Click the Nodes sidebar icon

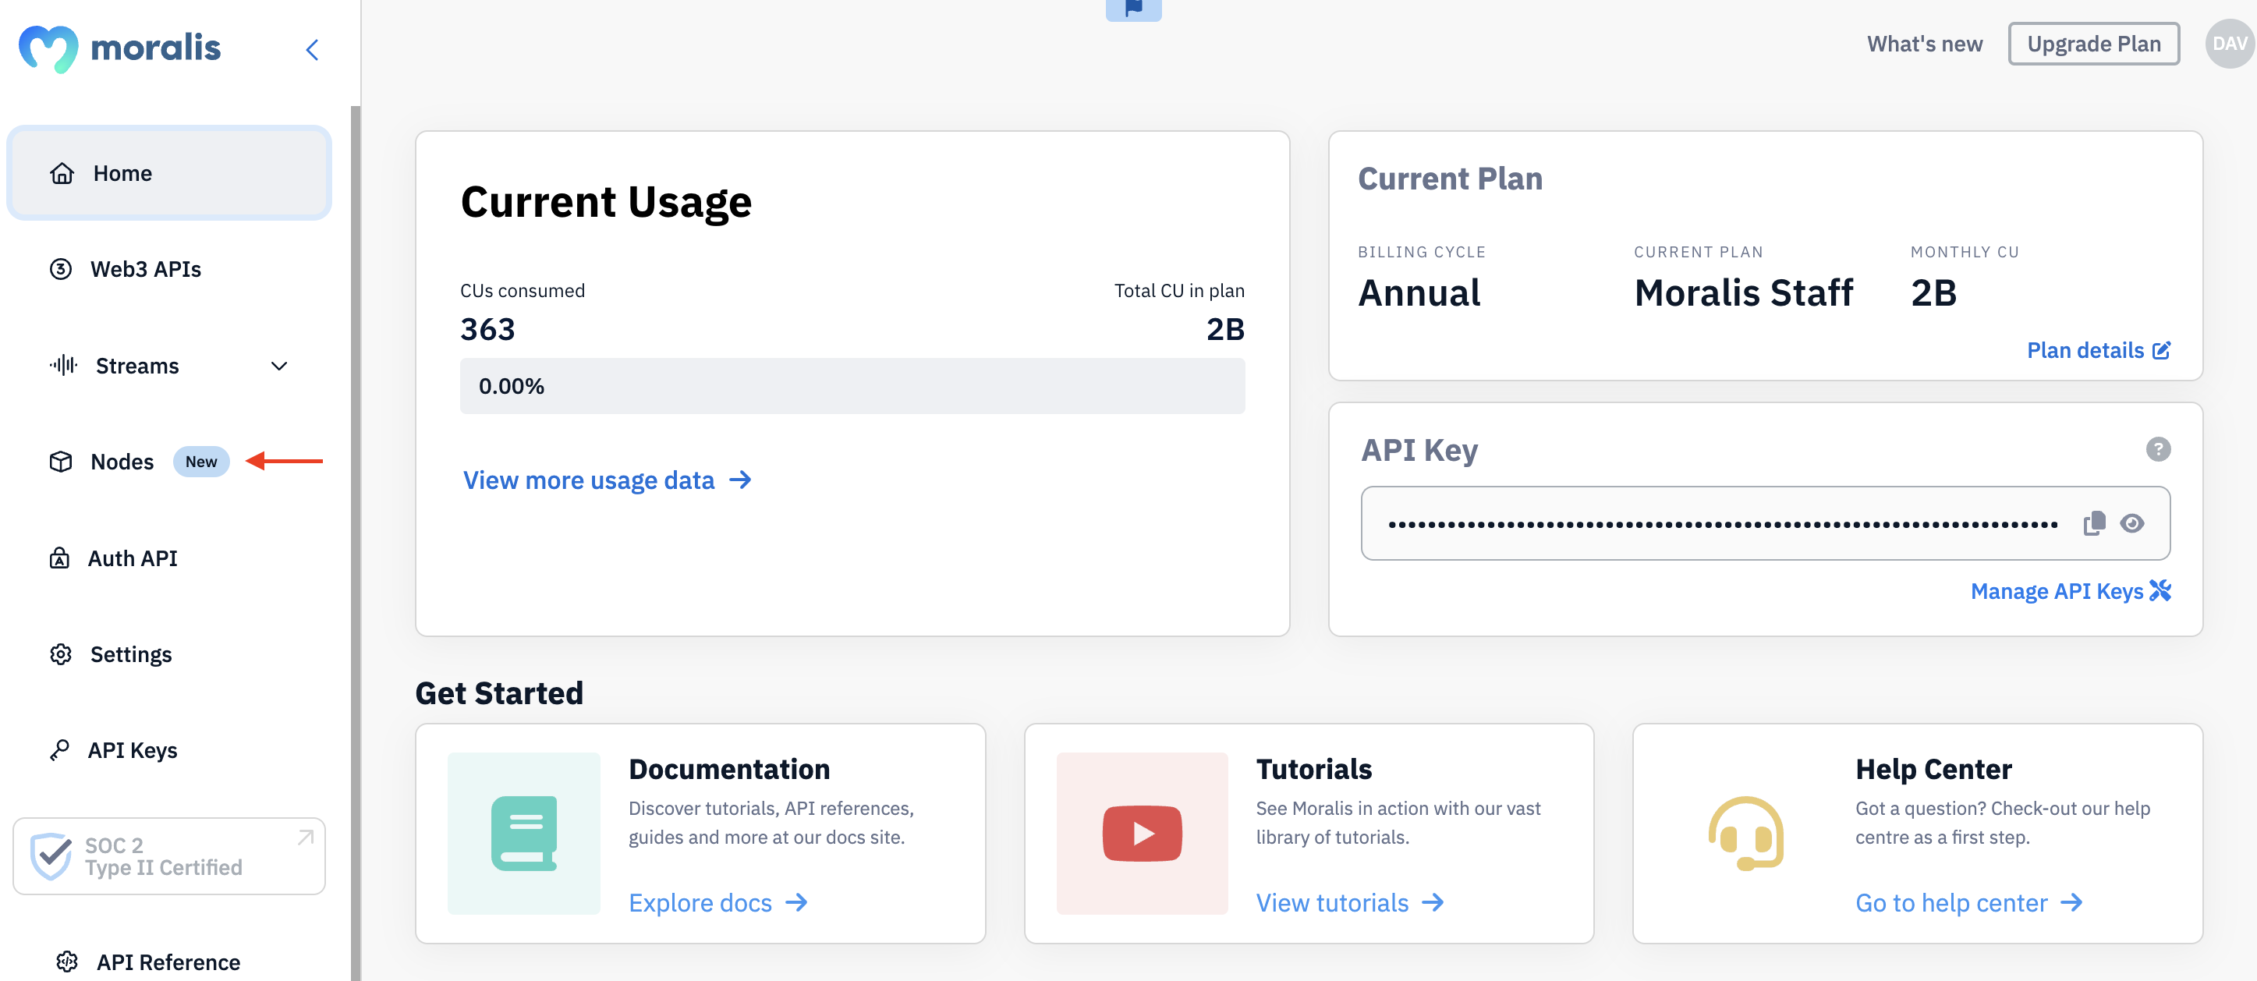pyautogui.click(x=59, y=460)
